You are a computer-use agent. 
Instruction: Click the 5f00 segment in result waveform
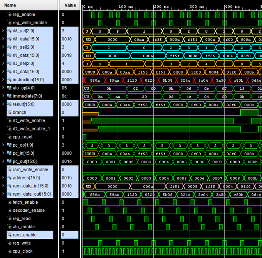pos(196,105)
